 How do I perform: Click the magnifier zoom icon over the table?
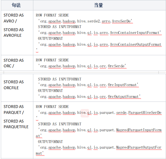pos(85,113)
